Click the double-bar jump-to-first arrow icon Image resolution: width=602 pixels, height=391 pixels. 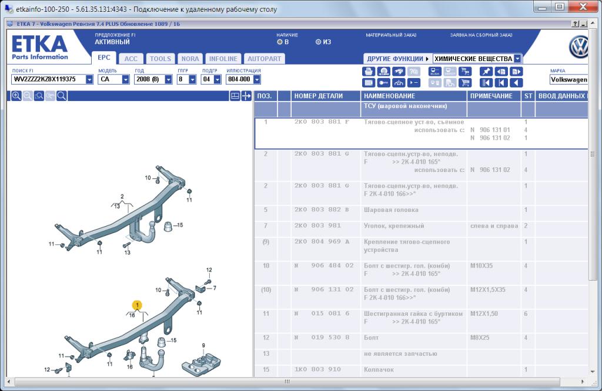[x=486, y=82]
